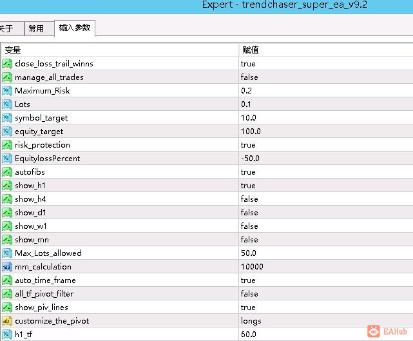Select the true value of show_h1
The image size is (413, 341).
[x=248, y=186]
